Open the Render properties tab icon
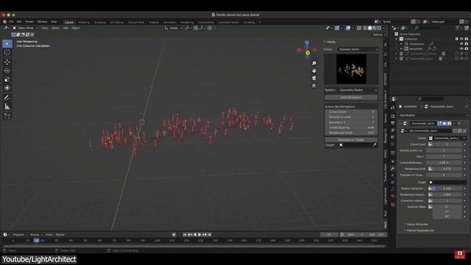 392,116
